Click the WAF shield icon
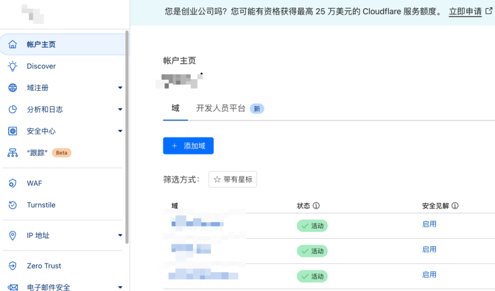 point(13,183)
